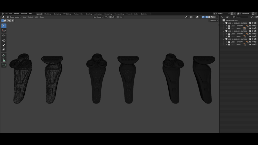Toggle Show Gizmo in viewport header
This screenshot has height=145, width=258.
tap(191, 17)
